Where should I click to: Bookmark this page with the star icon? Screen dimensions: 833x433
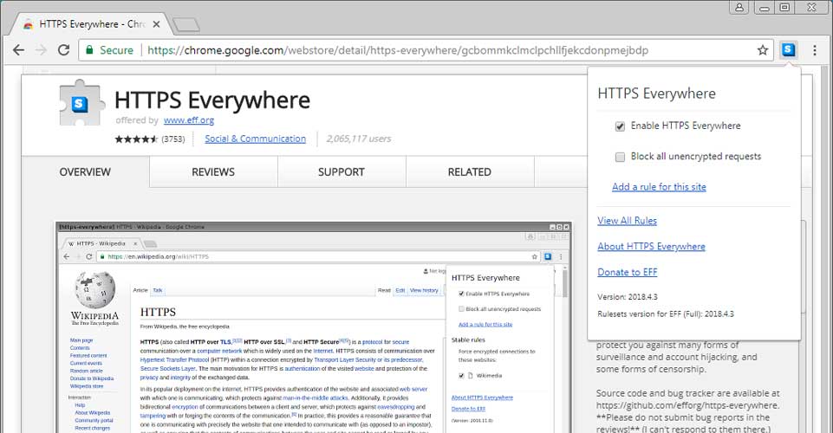click(x=763, y=50)
